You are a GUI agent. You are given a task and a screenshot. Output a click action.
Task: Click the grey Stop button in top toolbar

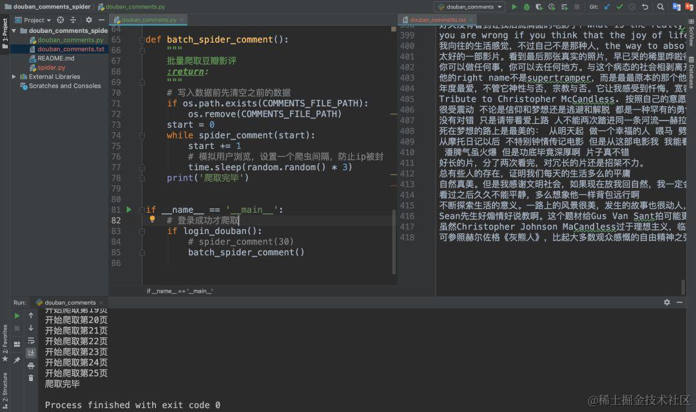coord(577,6)
